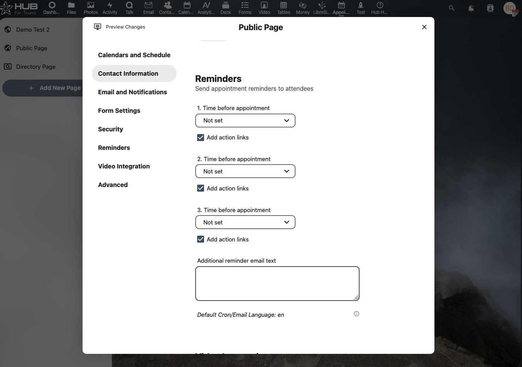The width and height of the screenshot is (522, 367).
Task: Click the Hub for Teams logo
Action: (19, 8)
